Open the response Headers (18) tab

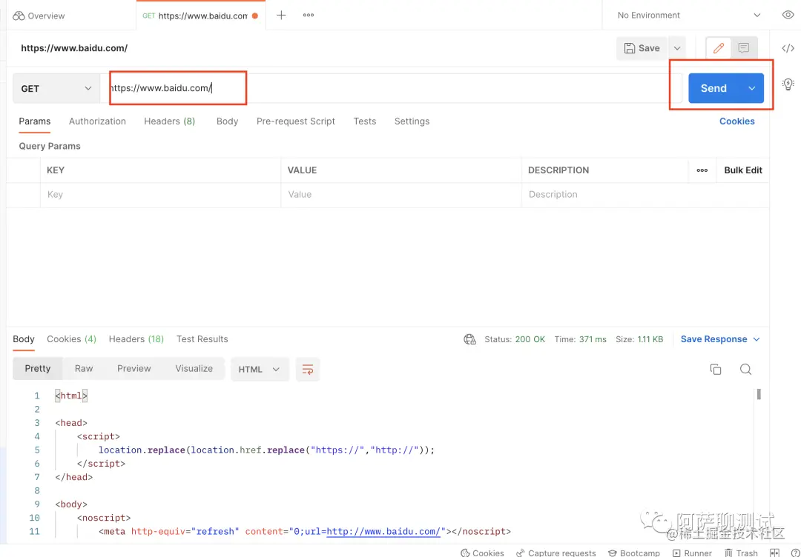coord(136,339)
